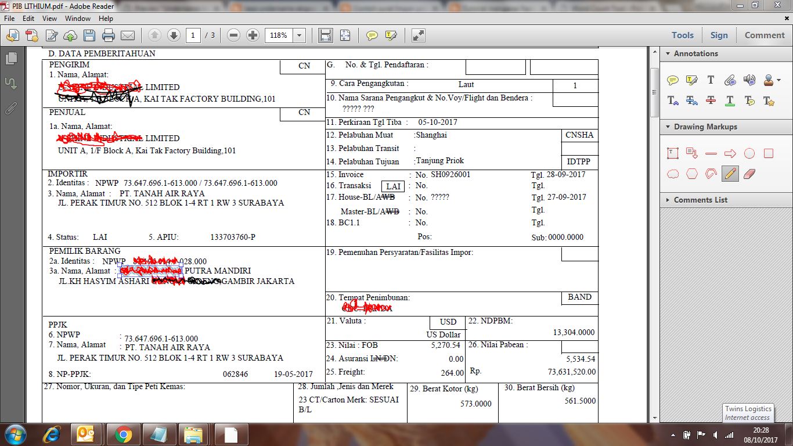Screen dimensions: 793x446
Task: Choose the Record Audio comment tool
Action: tap(749, 80)
